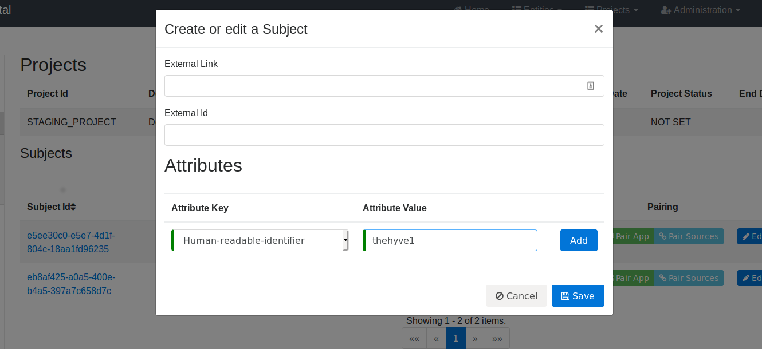Save the subject
This screenshot has width=762, height=349.
tap(578, 296)
